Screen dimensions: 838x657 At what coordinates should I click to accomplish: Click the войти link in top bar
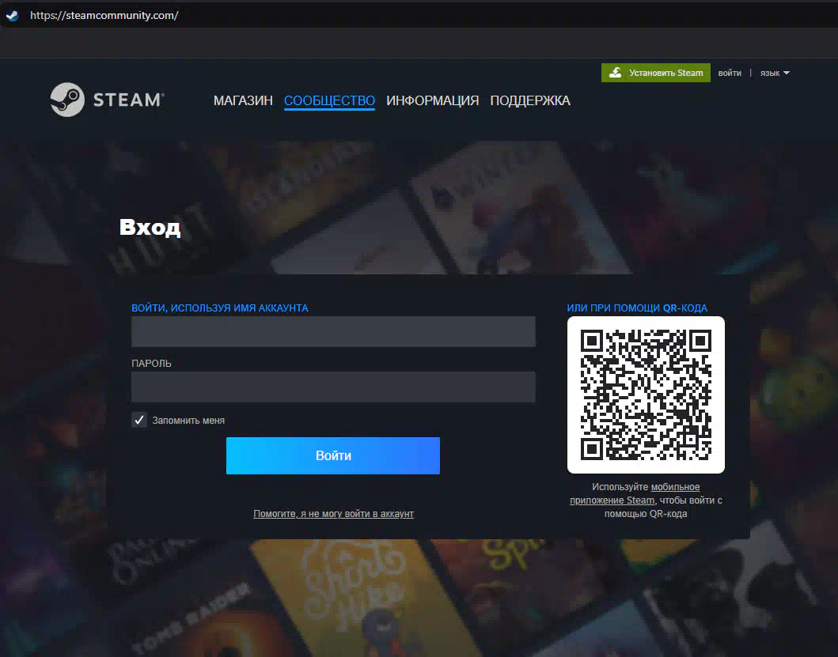(730, 74)
